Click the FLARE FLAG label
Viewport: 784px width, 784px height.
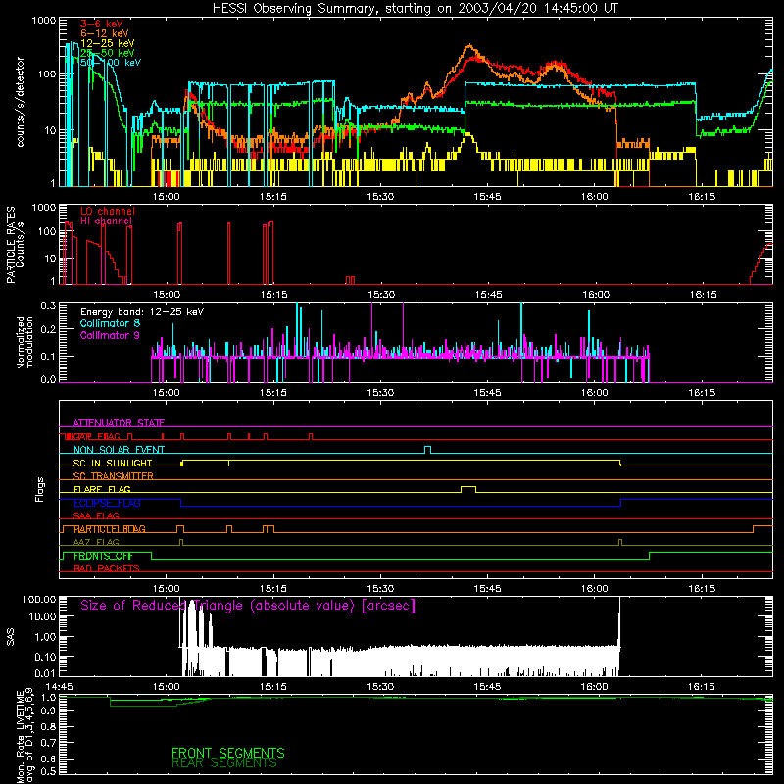pyautogui.click(x=102, y=489)
